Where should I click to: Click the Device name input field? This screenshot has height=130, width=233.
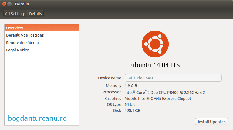click(x=173, y=78)
